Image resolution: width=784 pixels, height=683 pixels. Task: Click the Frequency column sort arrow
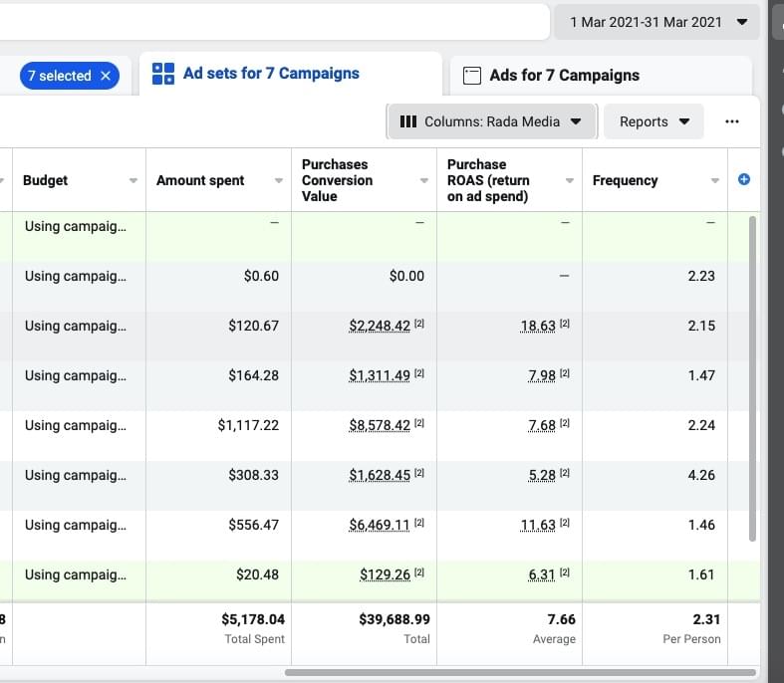tap(715, 181)
